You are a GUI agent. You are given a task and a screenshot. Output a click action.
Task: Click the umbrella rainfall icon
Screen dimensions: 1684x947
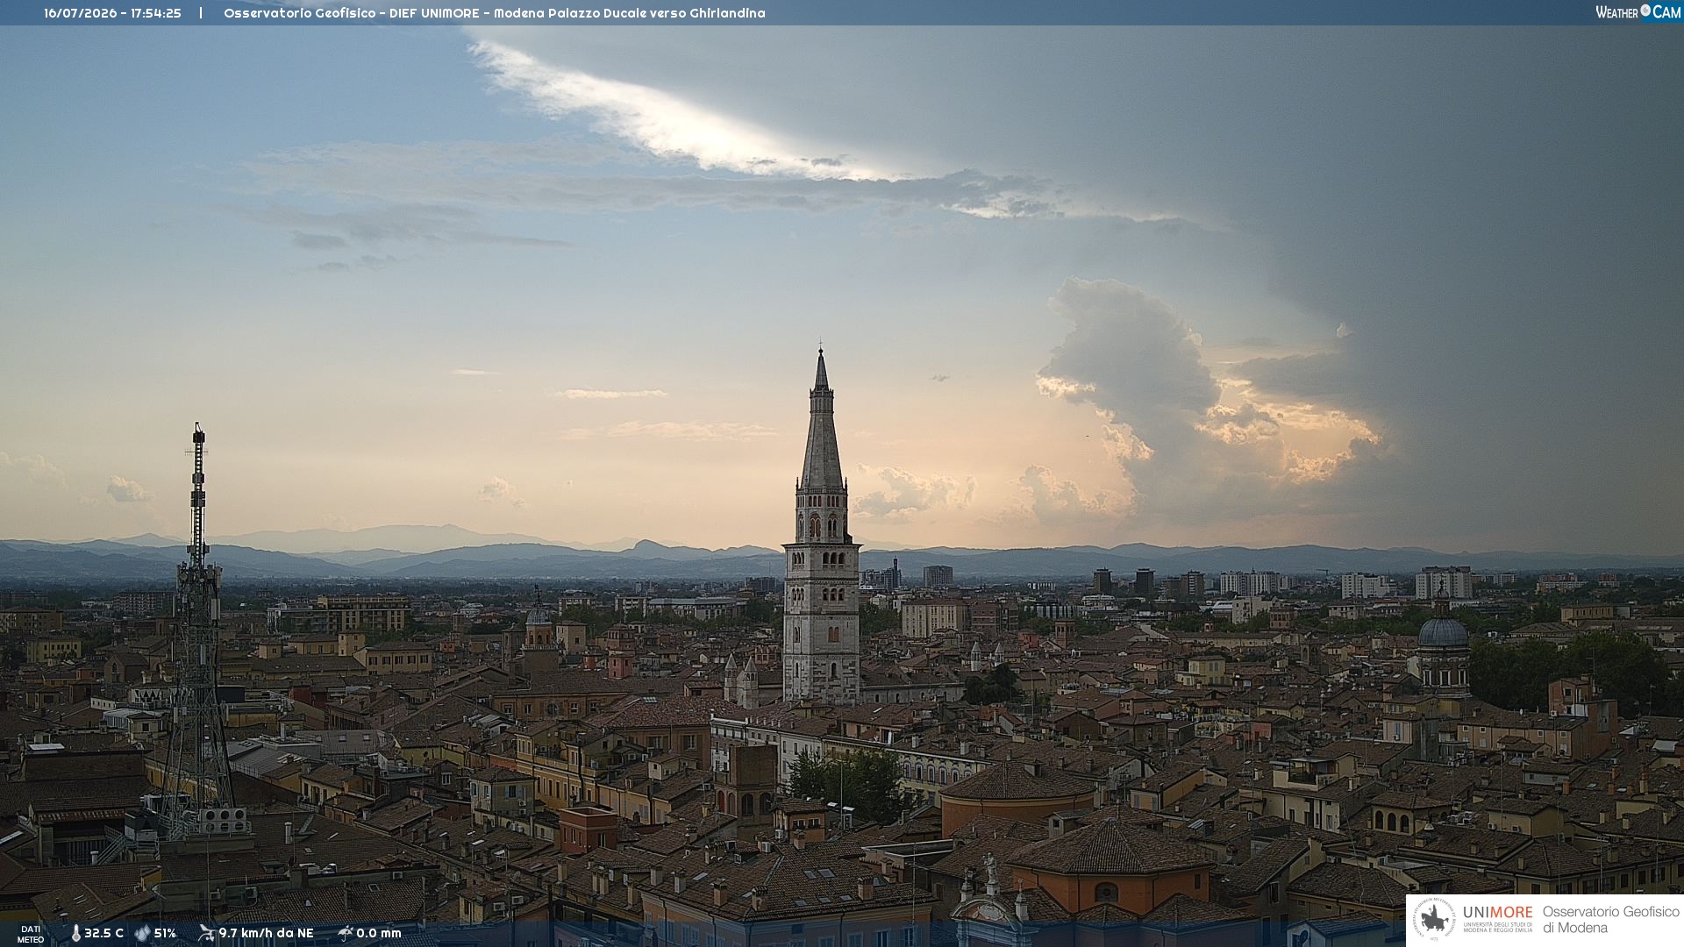click(346, 933)
